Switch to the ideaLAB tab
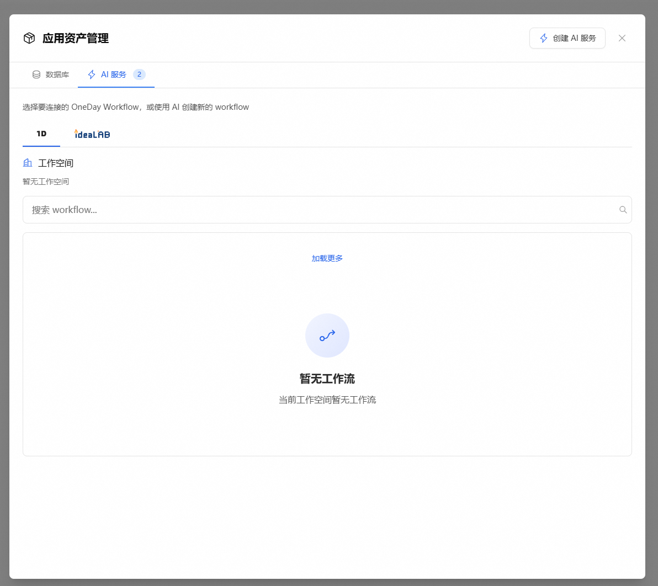This screenshot has height=586, width=658. tap(92, 134)
